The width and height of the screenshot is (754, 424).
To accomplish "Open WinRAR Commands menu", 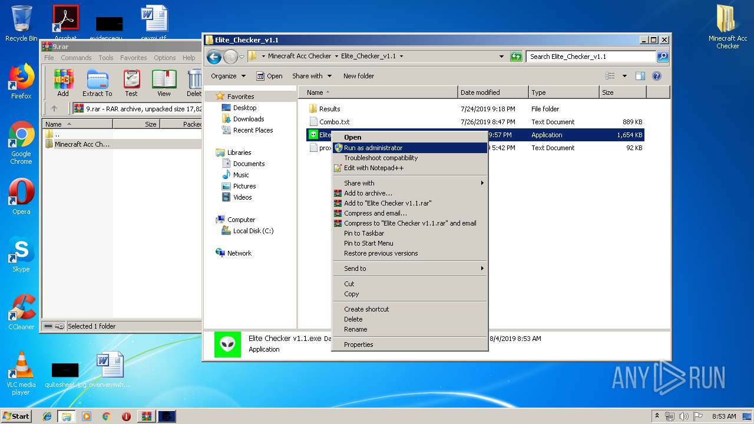I will pos(76,58).
